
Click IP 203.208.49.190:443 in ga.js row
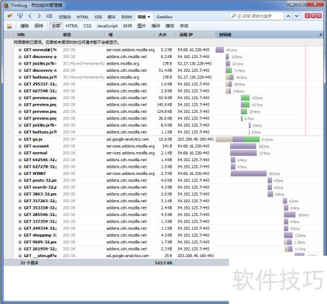point(196,140)
